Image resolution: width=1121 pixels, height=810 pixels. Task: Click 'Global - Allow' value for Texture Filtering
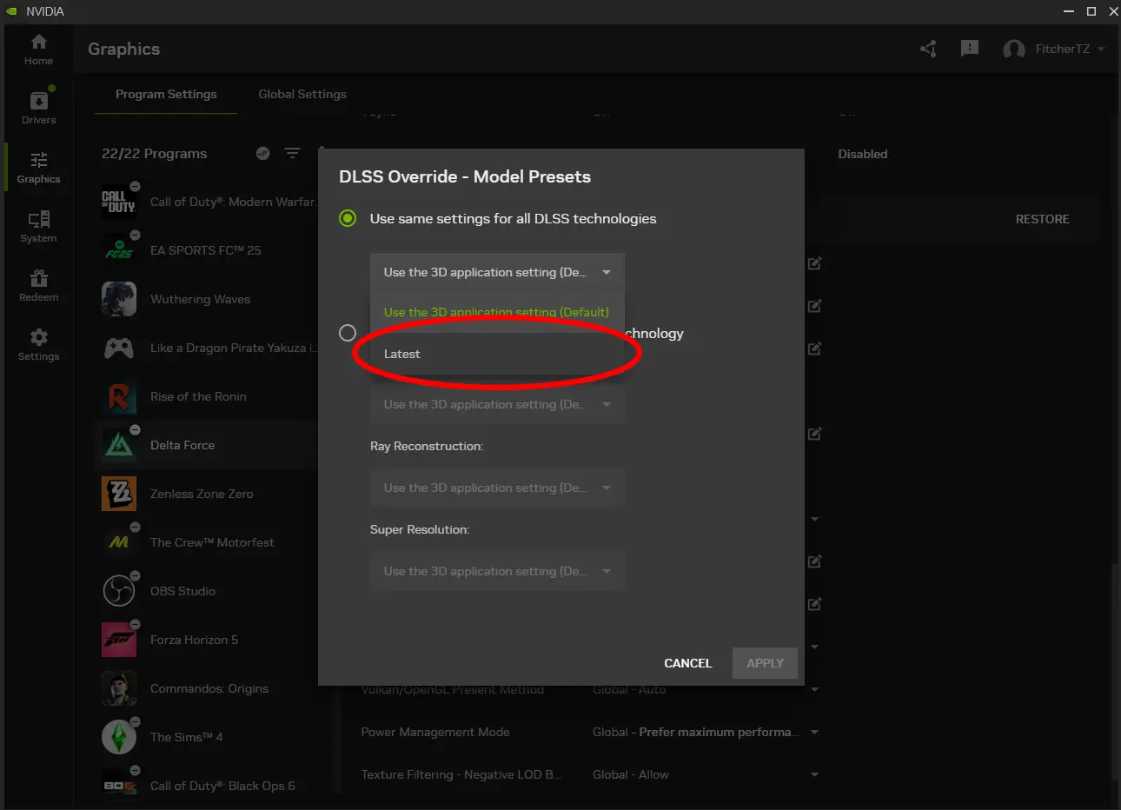[631, 774]
